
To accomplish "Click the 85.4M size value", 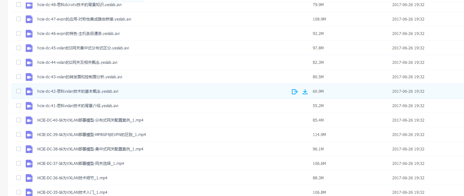I will (318, 120).
